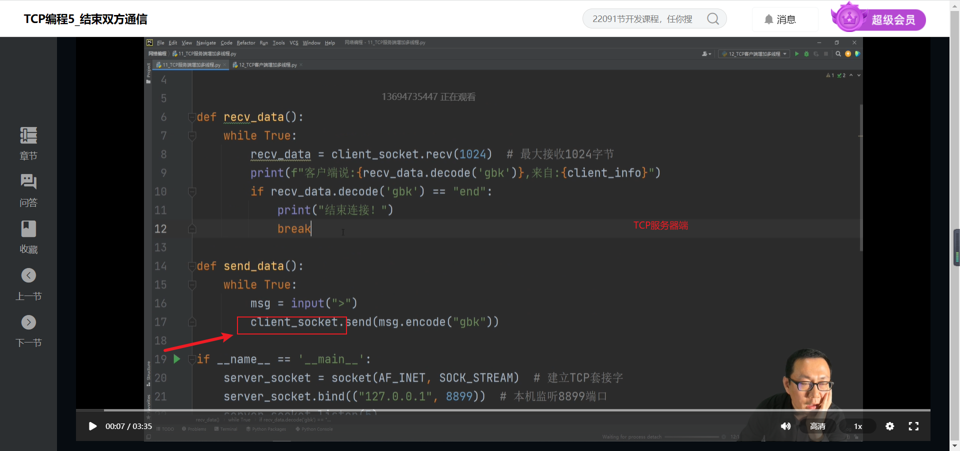Viewport: 960px width, 451px height.
Task: Click the editor vertical scrollbar
Action: point(861,177)
